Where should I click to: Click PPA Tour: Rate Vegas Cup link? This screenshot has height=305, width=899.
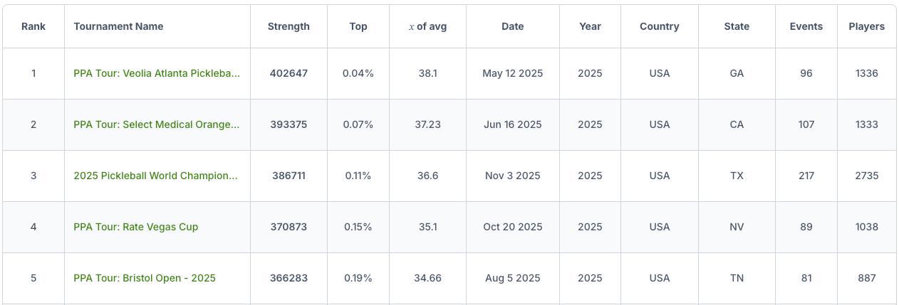(x=136, y=227)
